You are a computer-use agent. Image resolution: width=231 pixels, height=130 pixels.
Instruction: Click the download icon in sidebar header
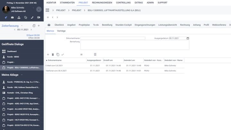point(19,17)
